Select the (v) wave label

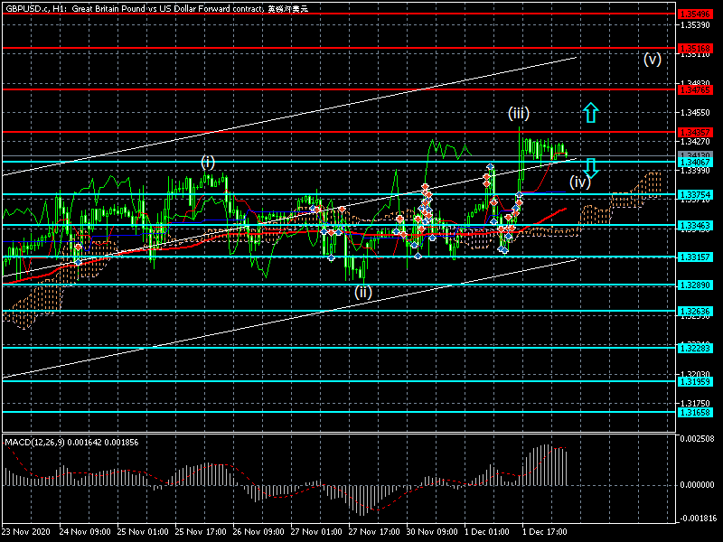(x=653, y=60)
